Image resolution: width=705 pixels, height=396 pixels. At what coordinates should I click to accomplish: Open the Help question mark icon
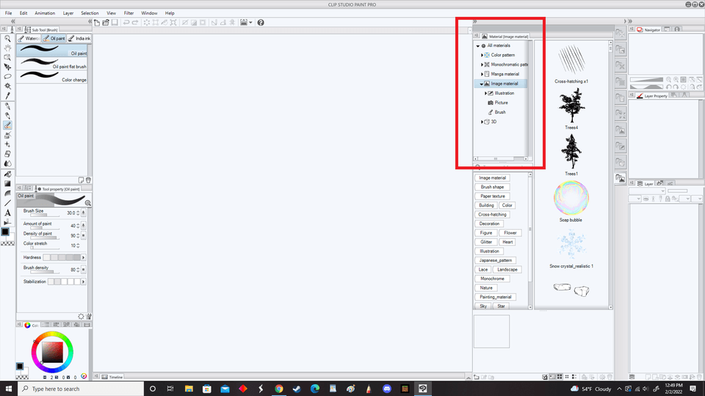coord(261,23)
